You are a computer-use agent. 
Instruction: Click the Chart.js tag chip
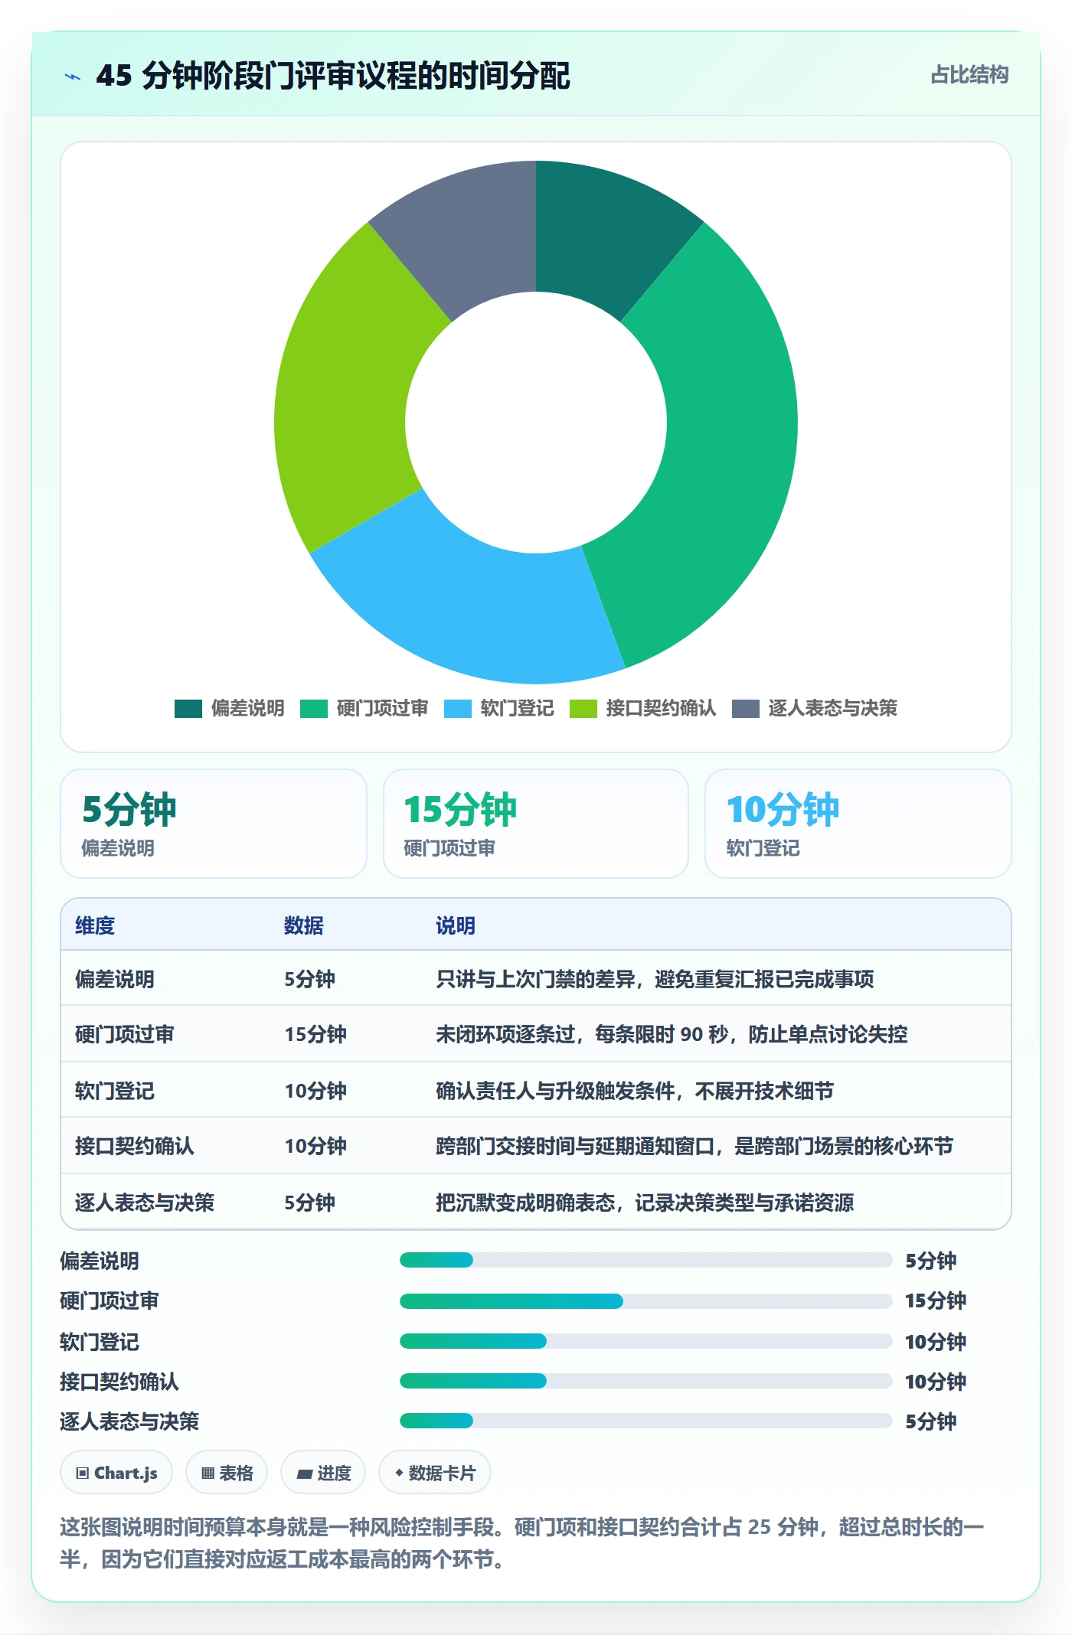pyautogui.click(x=116, y=1473)
